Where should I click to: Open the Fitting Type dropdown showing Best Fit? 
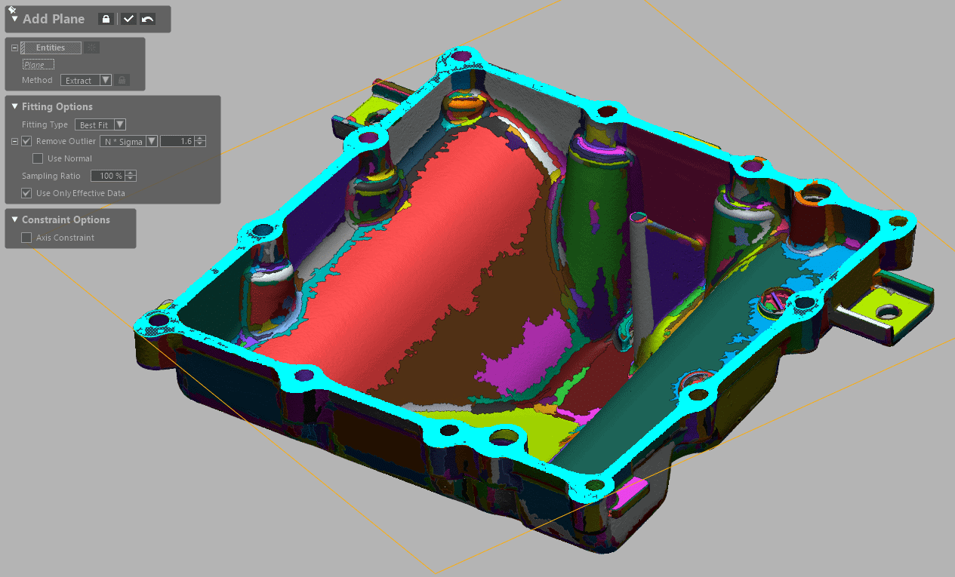point(100,124)
